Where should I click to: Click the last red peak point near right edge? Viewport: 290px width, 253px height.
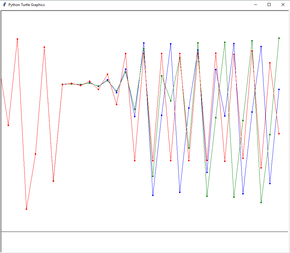point(270,63)
